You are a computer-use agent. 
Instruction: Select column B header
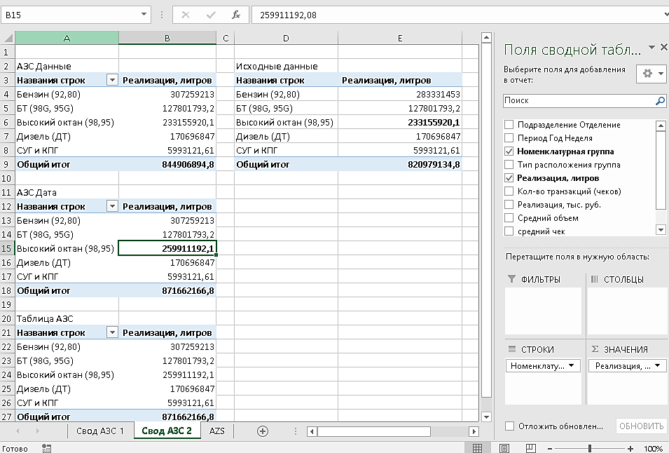click(x=167, y=38)
